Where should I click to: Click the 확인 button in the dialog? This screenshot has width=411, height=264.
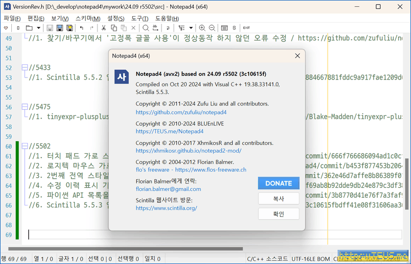tap(278, 214)
